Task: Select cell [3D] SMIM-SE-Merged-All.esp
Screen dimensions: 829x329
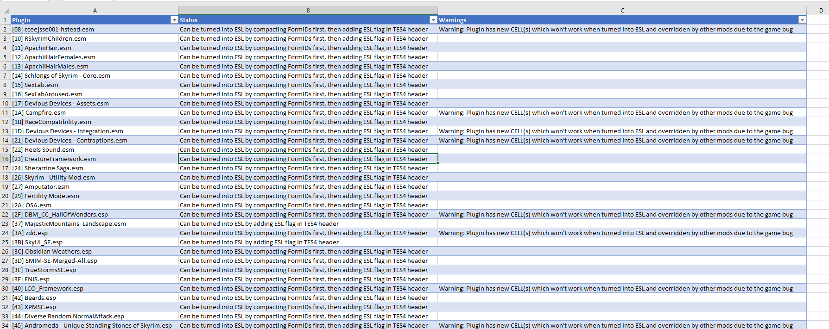Action: (x=95, y=261)
